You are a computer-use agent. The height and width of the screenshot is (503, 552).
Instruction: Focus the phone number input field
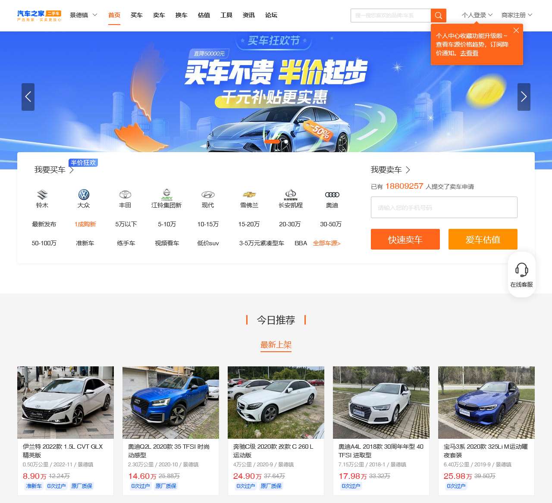tap(444, 207)
